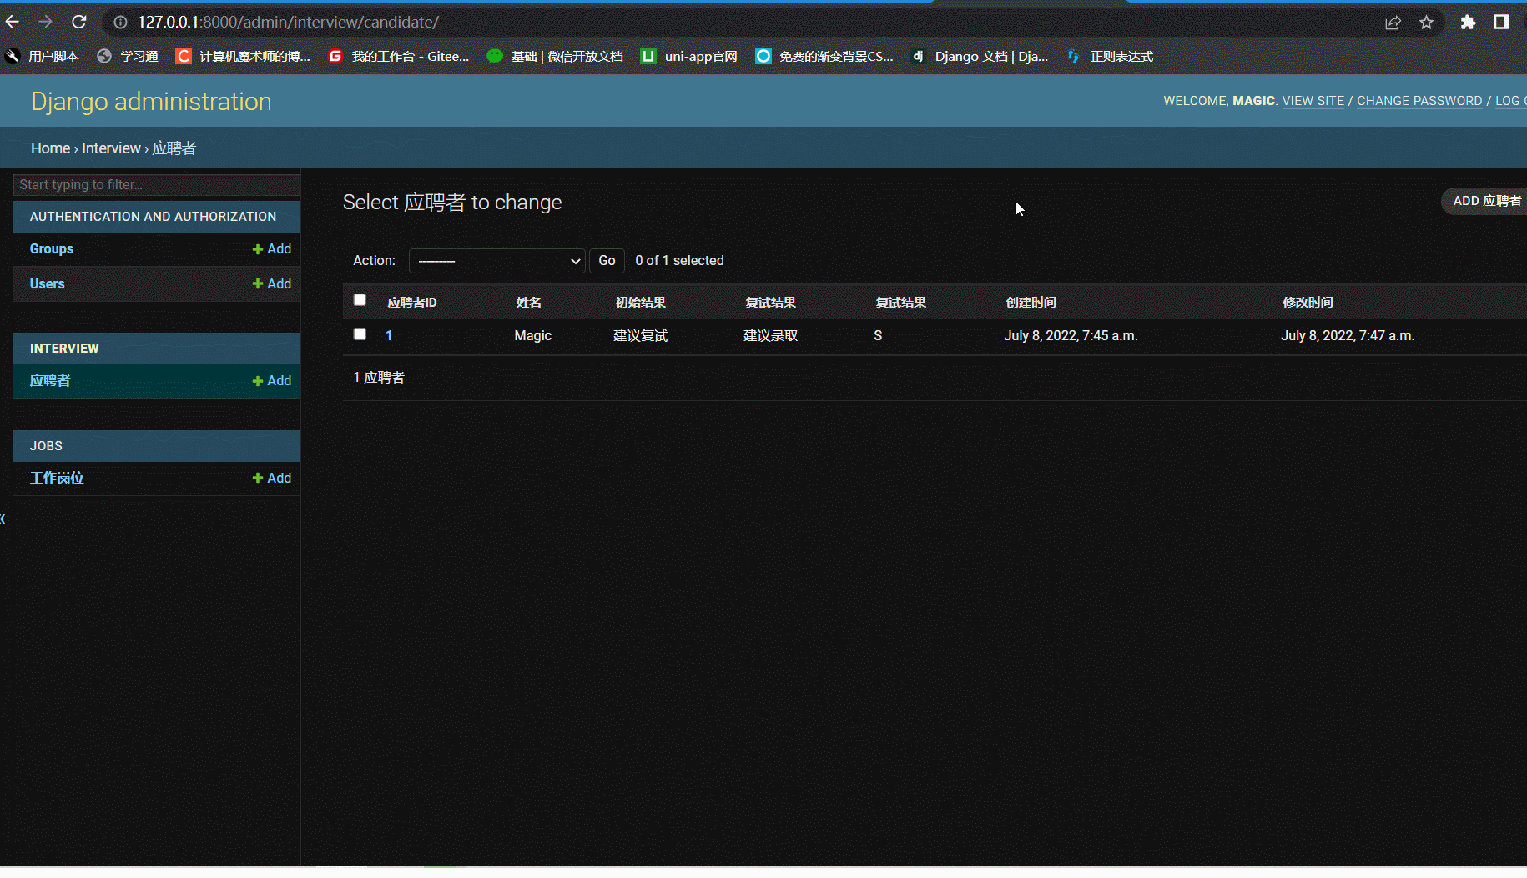Screen dimensions: 1527x878
Task: Sort by the 初始结果 column header
Action: pyautogui.click(x=640, y=302)
